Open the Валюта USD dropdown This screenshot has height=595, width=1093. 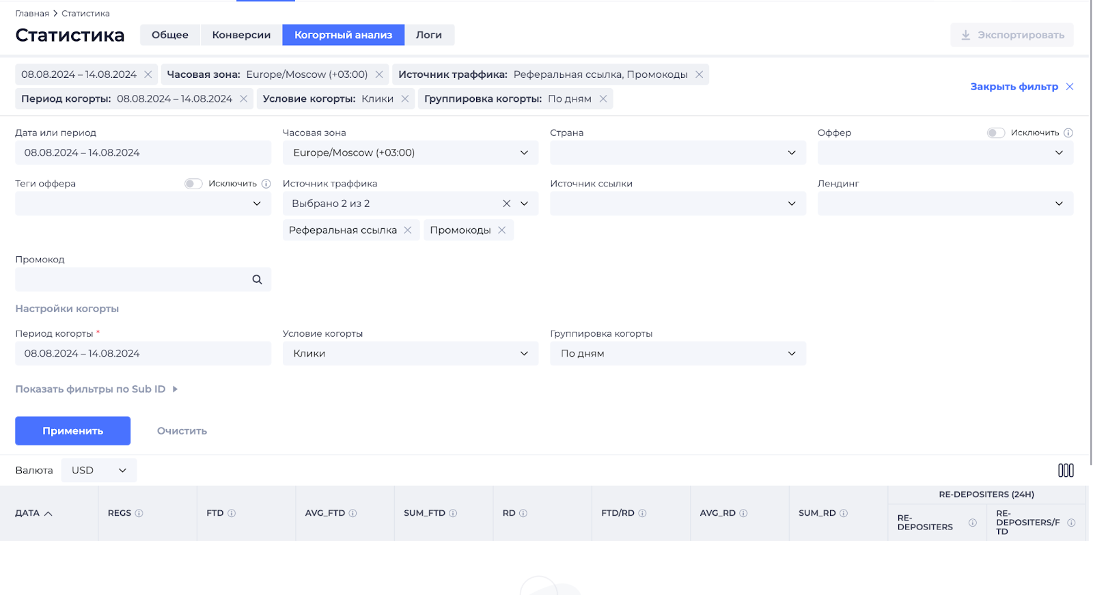point(99,470)
